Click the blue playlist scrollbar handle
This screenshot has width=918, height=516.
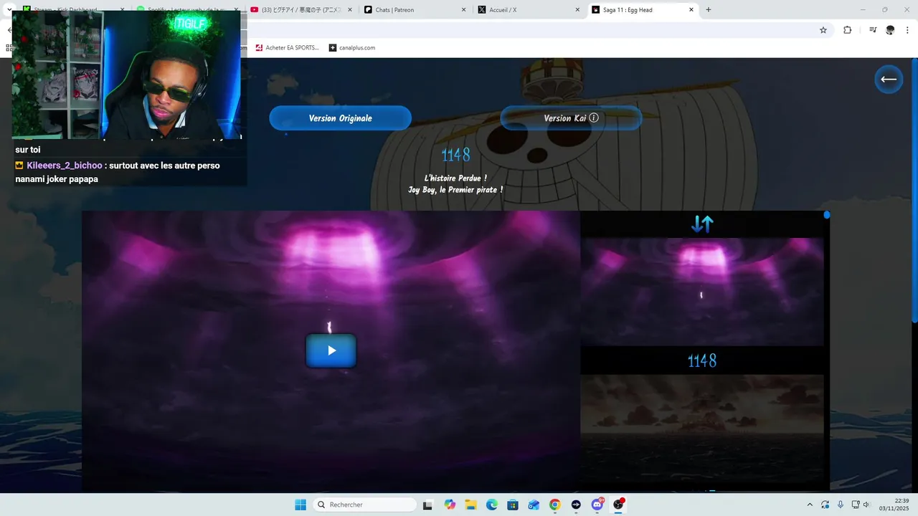coord(827,215)
